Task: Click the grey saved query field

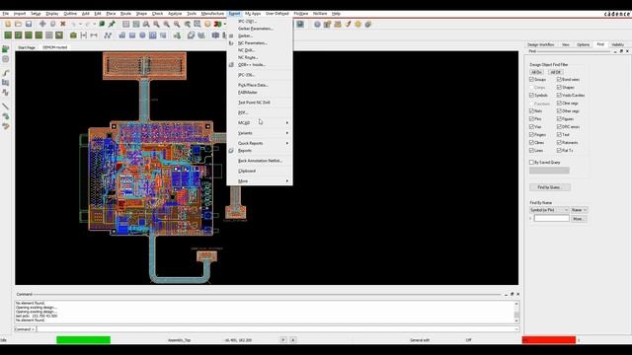Action: 549,171
